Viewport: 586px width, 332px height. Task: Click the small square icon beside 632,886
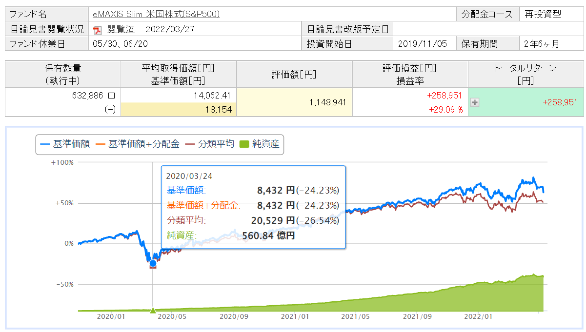[111, 97]
